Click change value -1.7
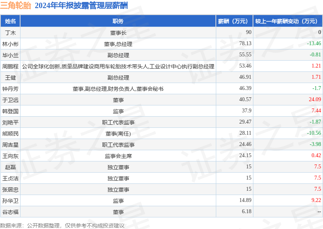Screen dimensions: 323x229 point(316,88)
